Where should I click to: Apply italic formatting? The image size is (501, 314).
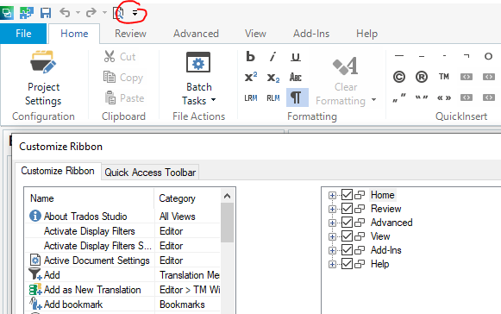click(x=272, y=57)
